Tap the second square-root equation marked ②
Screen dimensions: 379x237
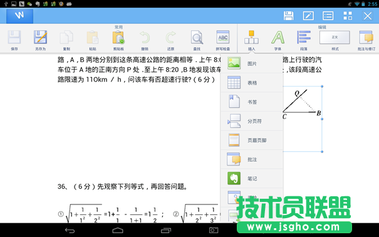pos(197,214)
